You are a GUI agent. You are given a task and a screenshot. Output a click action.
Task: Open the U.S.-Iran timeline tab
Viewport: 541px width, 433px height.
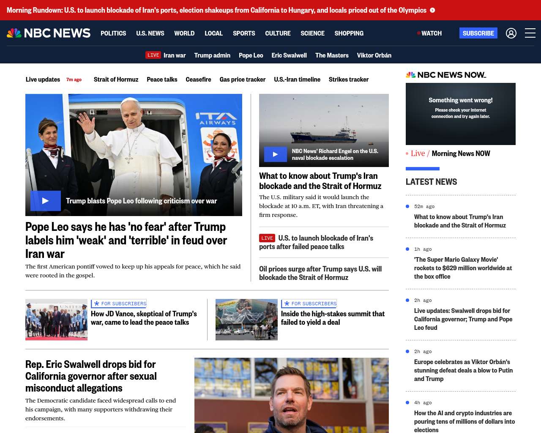point(297,79)
